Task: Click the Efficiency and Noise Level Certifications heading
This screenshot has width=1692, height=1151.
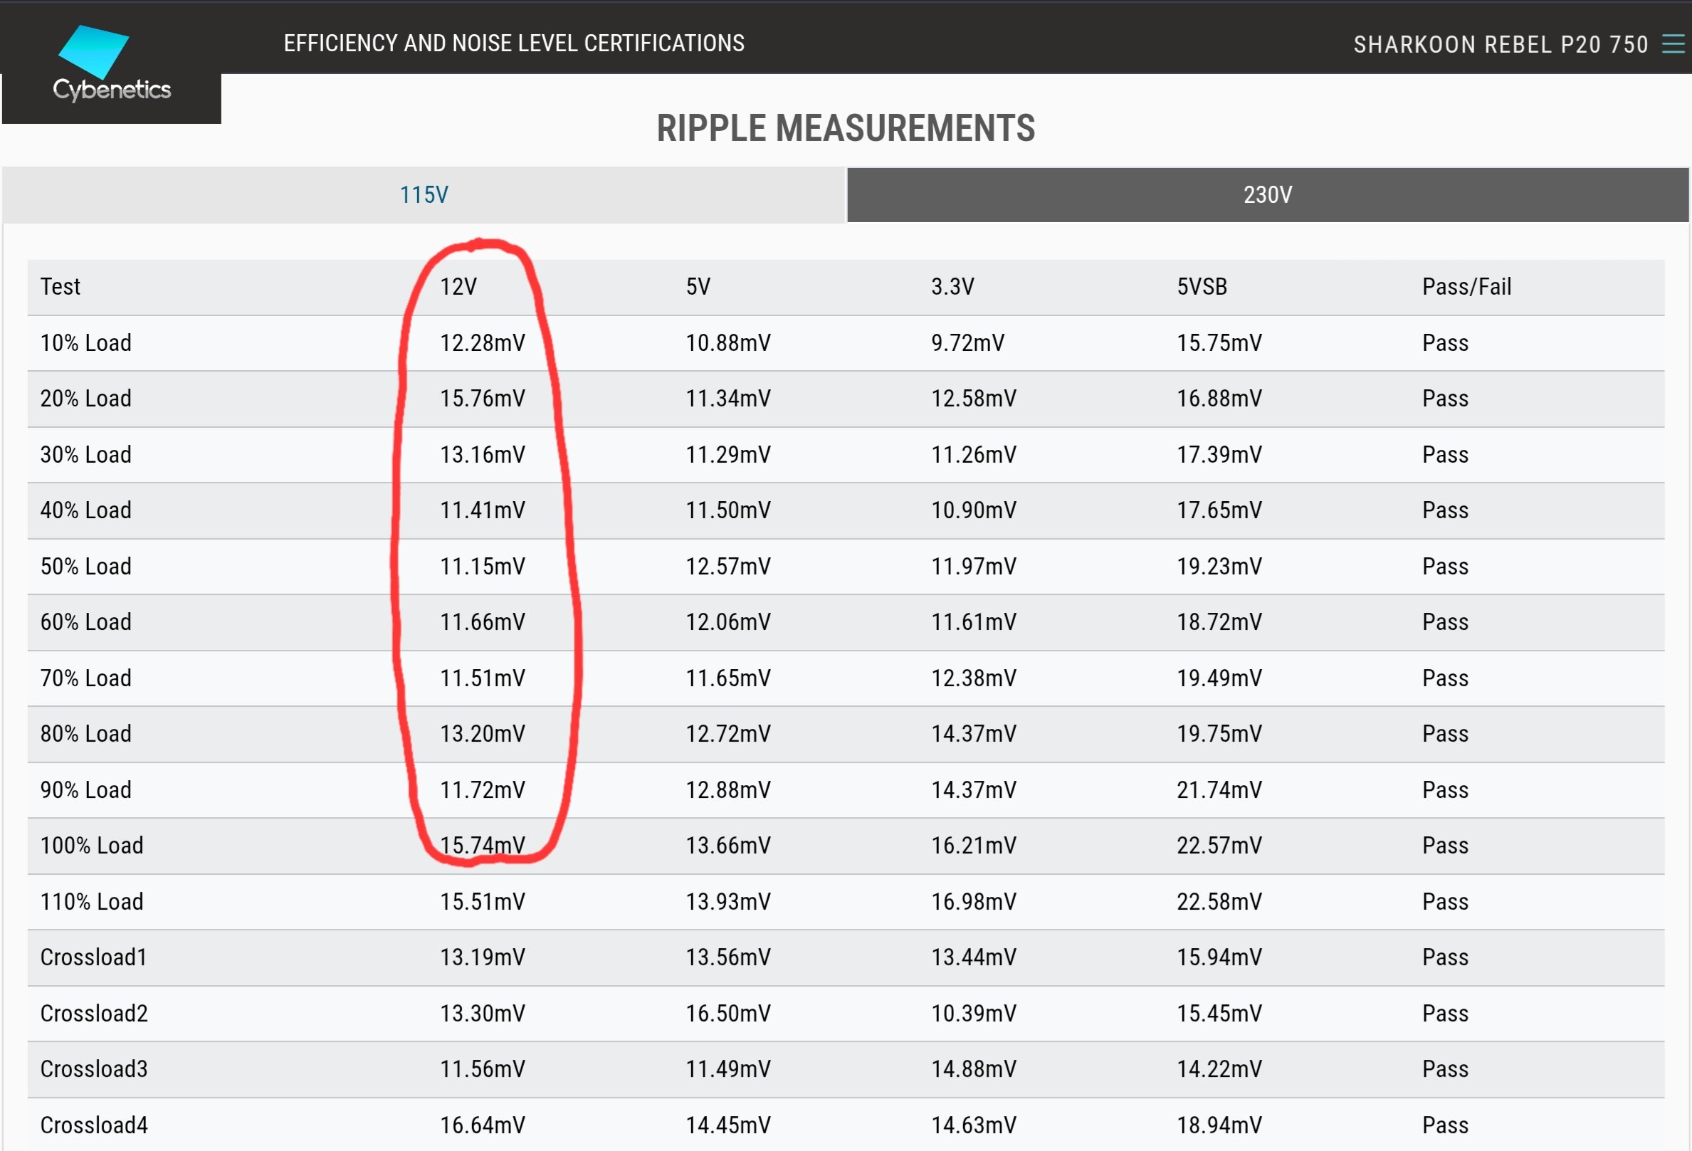Action: 514,43
